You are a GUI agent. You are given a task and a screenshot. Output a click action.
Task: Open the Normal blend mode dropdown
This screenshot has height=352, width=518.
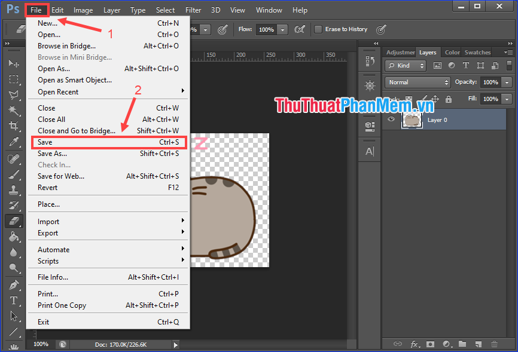417,82
